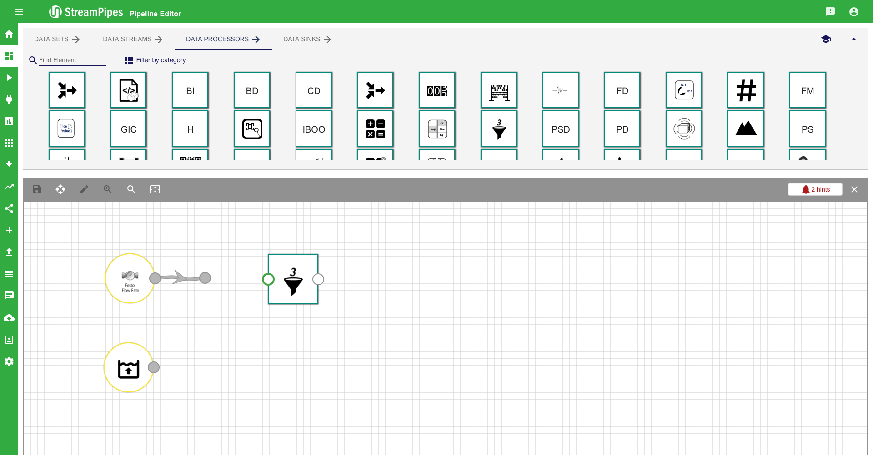Collapse the element selection panel
This screenshot has height=455, width=873.
click(x=853, y=39)
